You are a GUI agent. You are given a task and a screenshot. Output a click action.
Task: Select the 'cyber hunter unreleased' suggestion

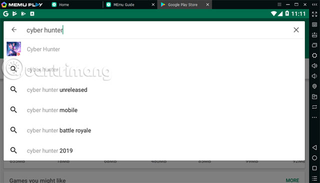pos(154,90)
